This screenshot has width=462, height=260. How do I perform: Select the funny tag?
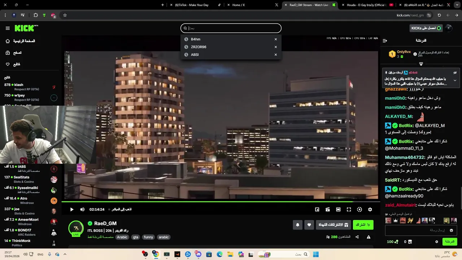[148, 237]
